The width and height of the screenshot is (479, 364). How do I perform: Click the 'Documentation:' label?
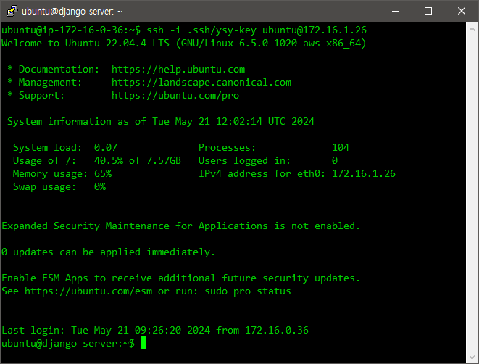pyautogui.click(x=59, y=70)
